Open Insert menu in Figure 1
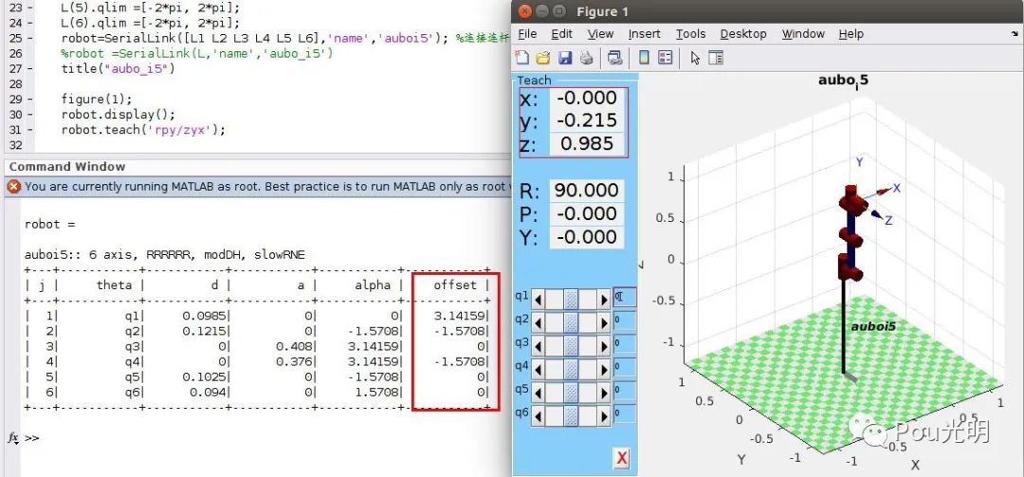1024x477 pixels. [644, 34]
